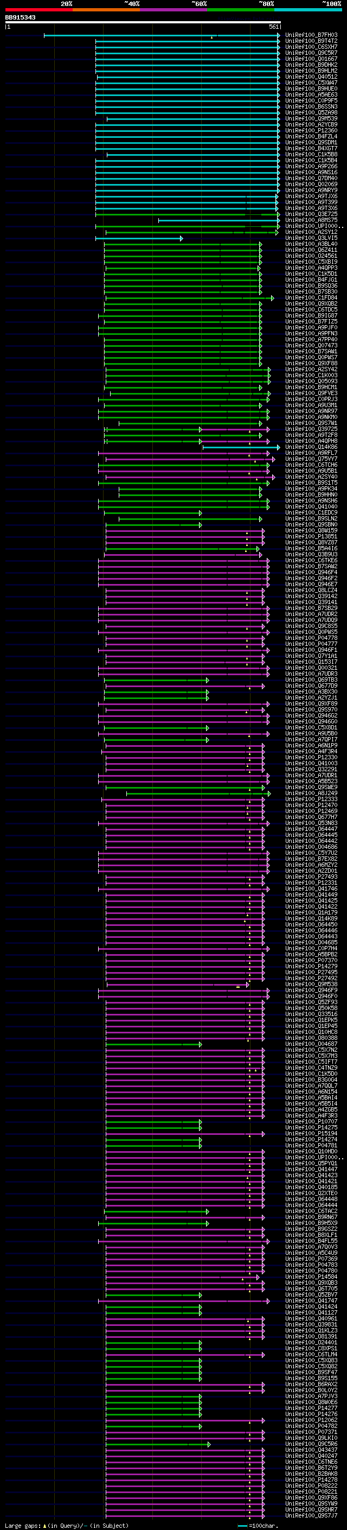Click the UniRef100_C6TKE6 label
This screenshot has width=347, height=1530.
311,561
